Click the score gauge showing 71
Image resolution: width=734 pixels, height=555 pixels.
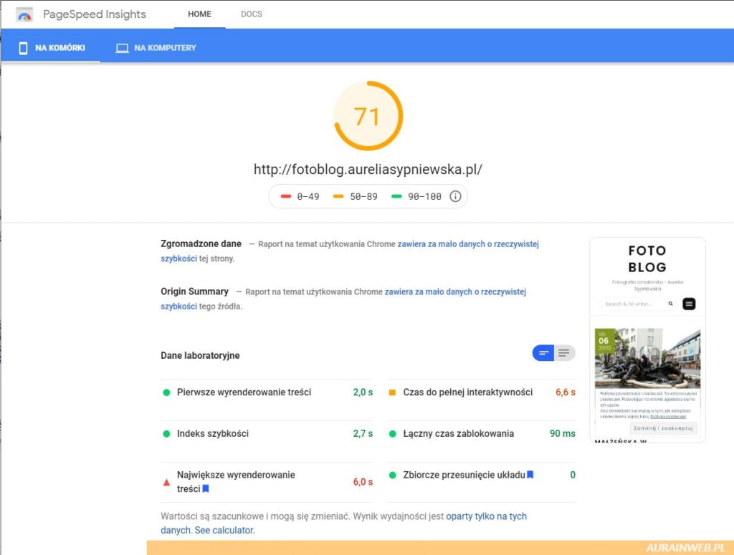click(368, 116)
